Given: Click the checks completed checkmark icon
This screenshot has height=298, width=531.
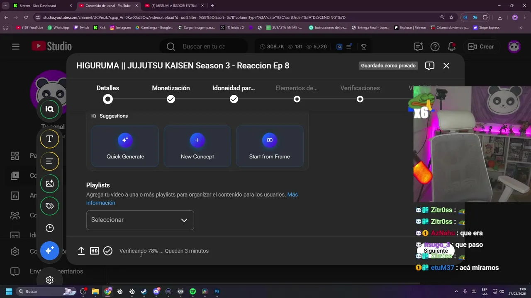Looking at the screenshot, I should pos(108,251).
